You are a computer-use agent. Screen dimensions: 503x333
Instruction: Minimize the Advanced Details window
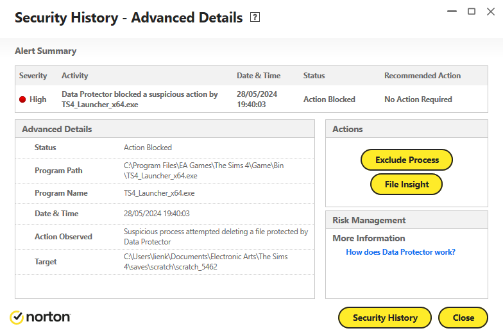[x=452, y=12]
